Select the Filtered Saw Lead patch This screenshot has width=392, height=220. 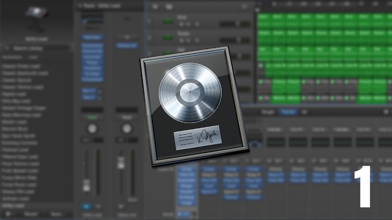tap(20, 157)
